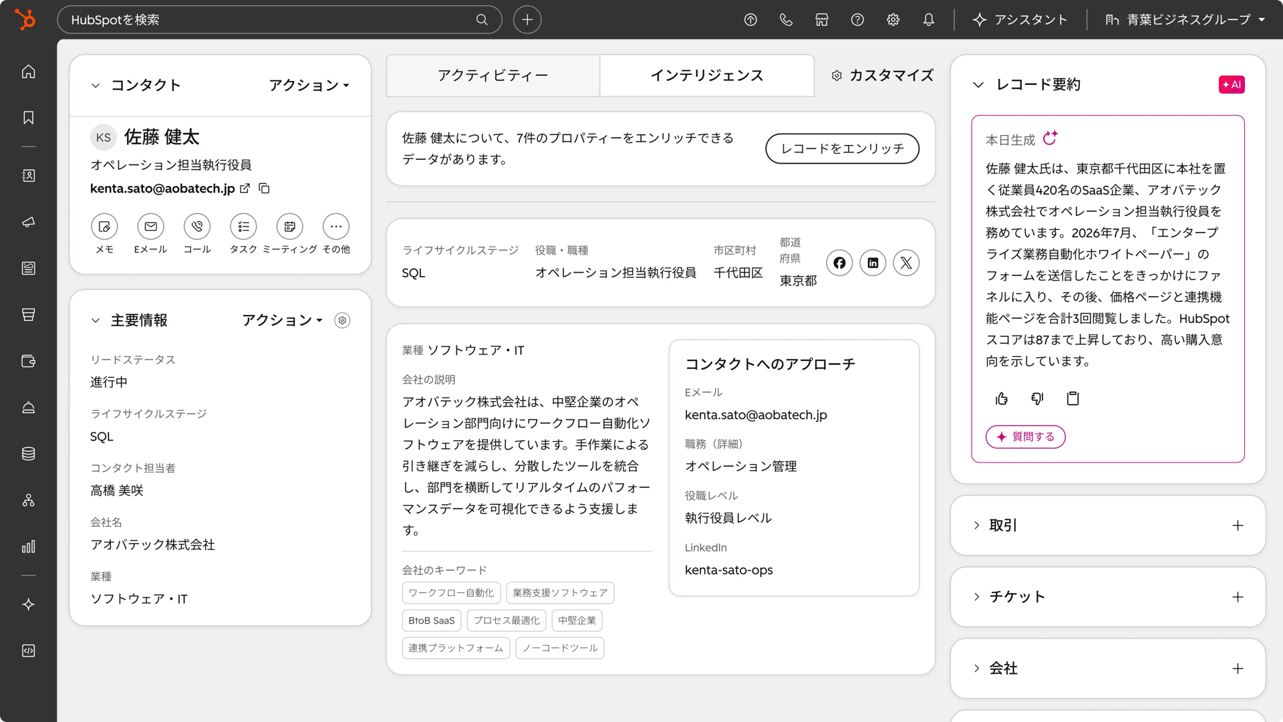Expand the 会社 section
Image resolution: width=1283 pixels, height=722 pixels.
coord(977,668)
